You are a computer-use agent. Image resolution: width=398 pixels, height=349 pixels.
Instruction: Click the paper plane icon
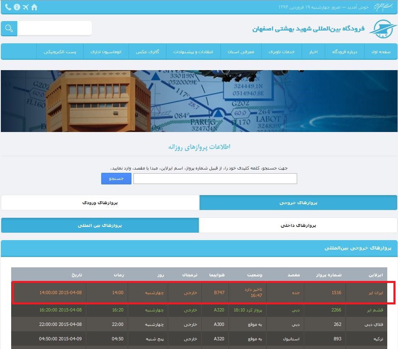(x=26, y=7)
